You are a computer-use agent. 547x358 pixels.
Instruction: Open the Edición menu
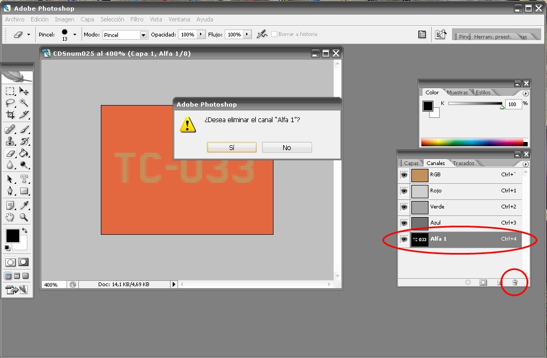click(40, 19)
